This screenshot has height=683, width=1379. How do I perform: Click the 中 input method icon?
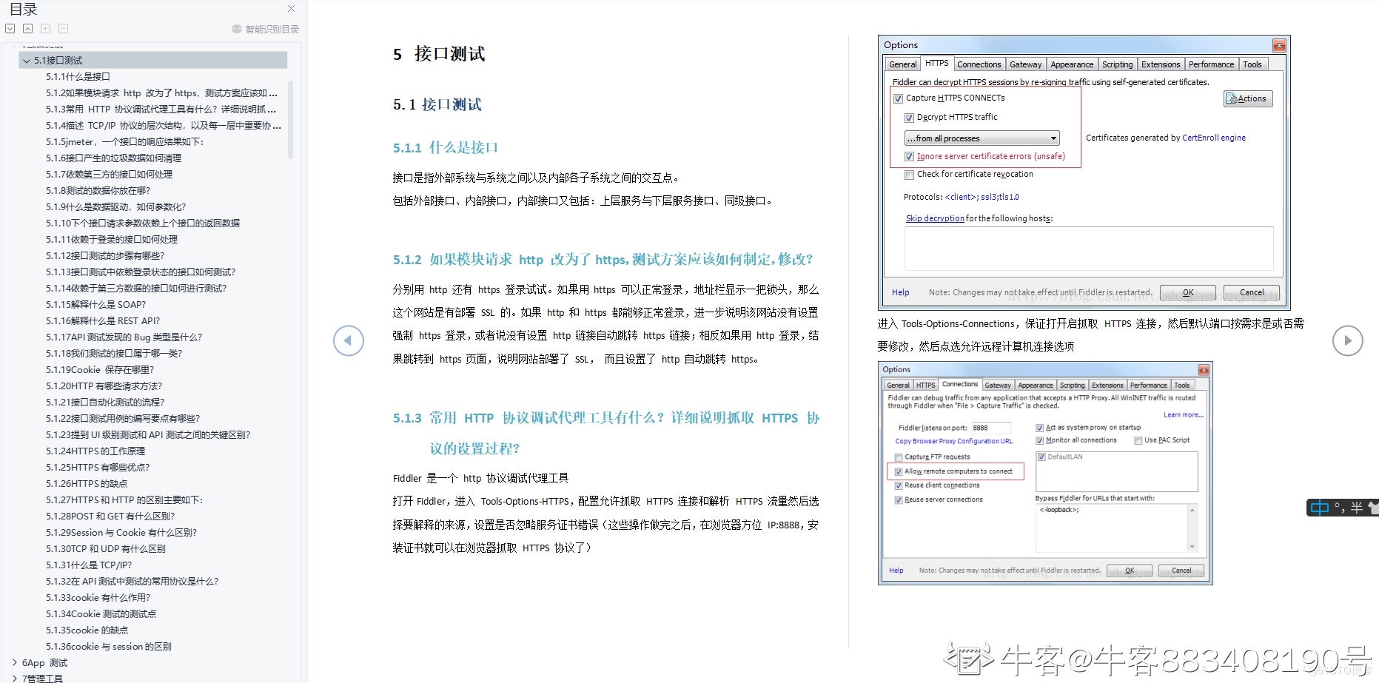[x=1319, y=508]
